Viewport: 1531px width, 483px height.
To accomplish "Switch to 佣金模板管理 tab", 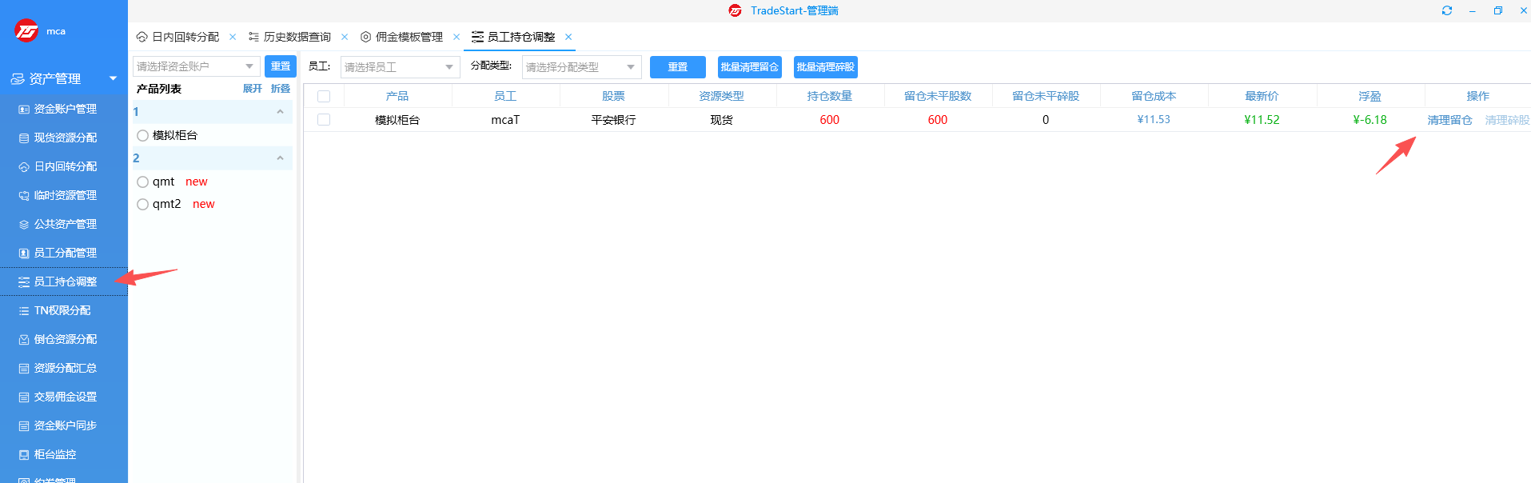I will (x=409, y=37).
